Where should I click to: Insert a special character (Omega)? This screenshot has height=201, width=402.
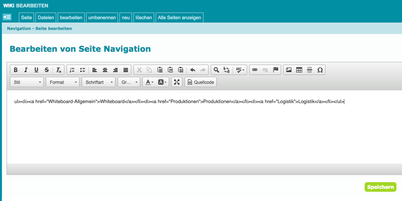pyautogui.click(x=320, y=70)
